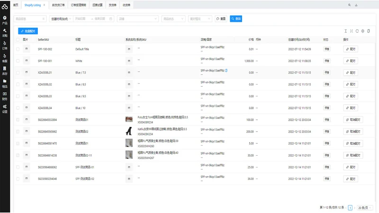Click the blue 查询 (search) button
379x213 pixels.
[x=236, y=19]
